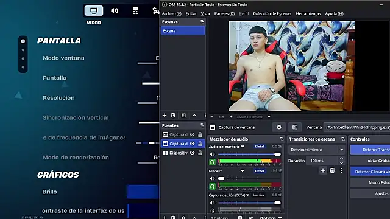Move the selected scene up
Viewport: 390px width, 219px height.
pos(194,116)
